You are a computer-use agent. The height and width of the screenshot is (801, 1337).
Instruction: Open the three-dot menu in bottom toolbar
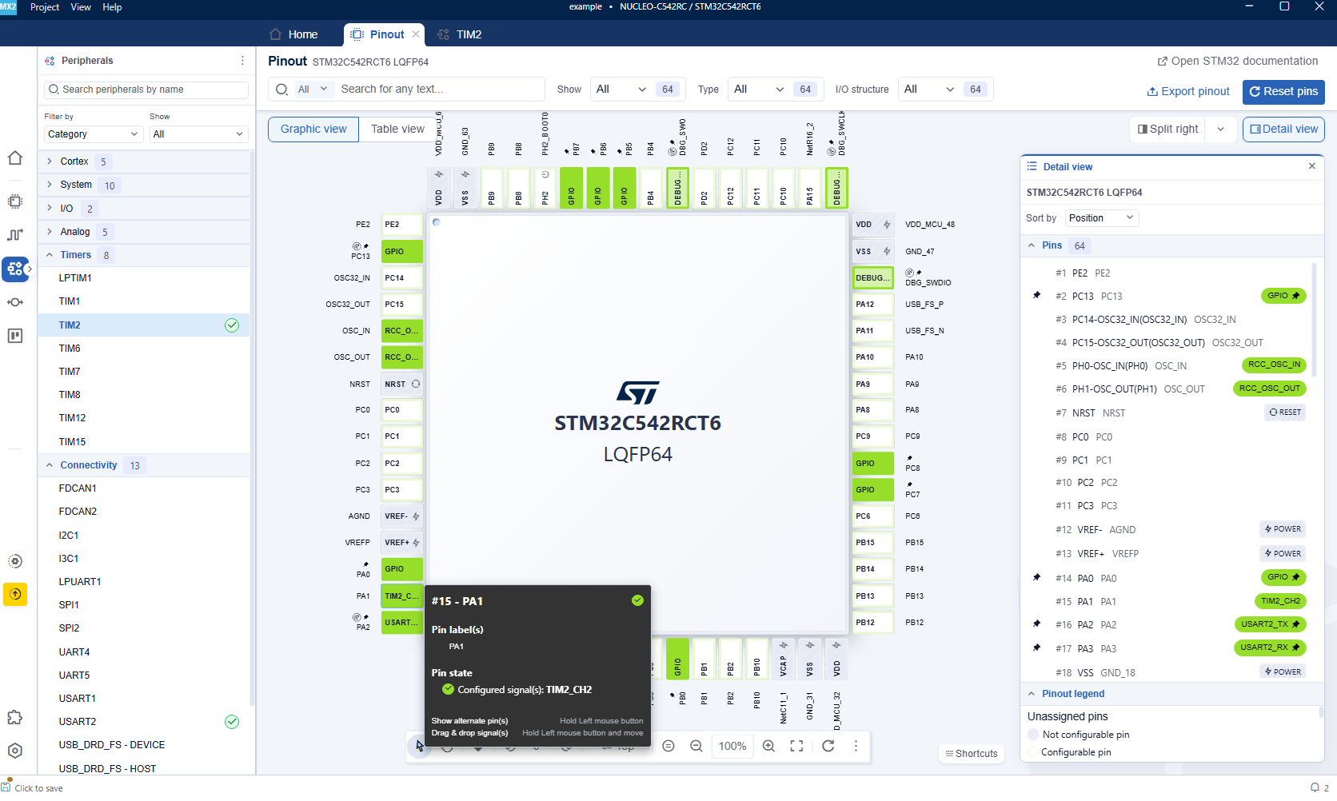[856, 746]
